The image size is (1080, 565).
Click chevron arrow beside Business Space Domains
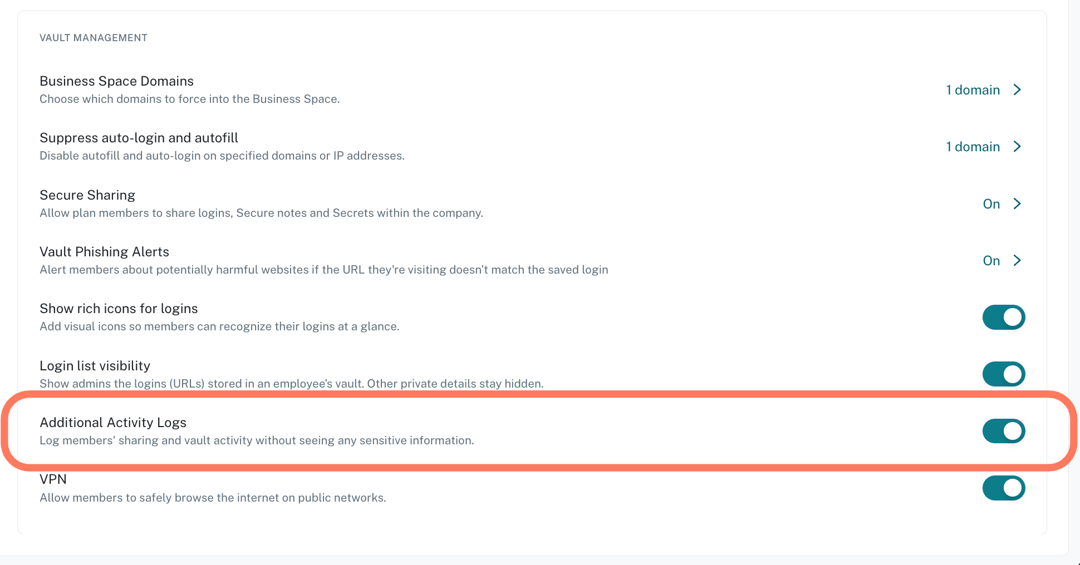(1017, 90)
